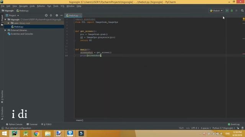Image resolution: width=245 pixels, height=137 pixels.
Task: Open Search Everywhere magnifier icon
Action: point(242,11)
